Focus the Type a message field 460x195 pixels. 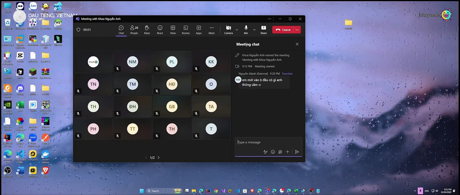point(269,142)
